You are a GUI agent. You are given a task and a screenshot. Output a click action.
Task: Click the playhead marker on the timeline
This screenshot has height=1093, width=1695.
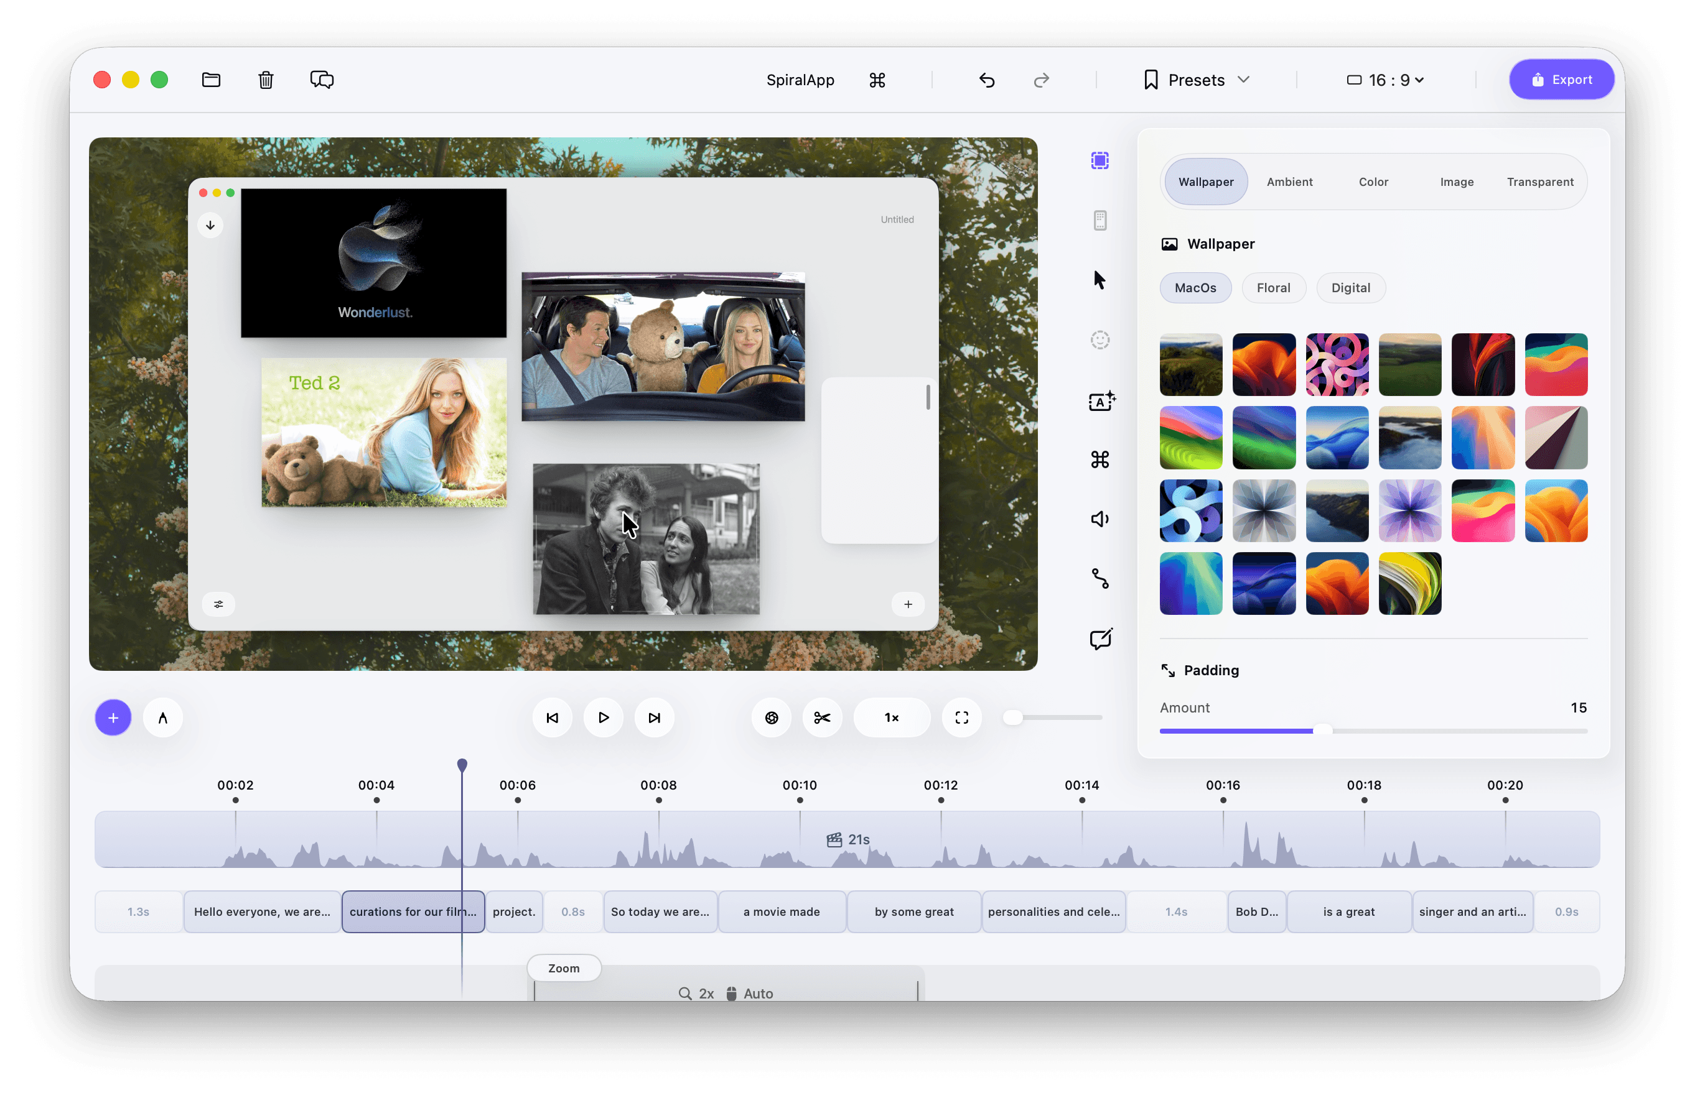coord(462,765)
